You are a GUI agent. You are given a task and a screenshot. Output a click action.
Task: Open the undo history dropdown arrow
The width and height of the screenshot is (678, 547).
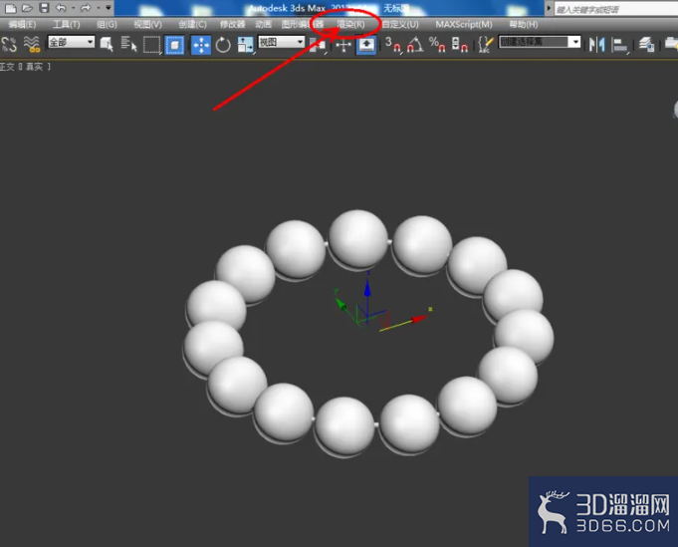[73, 8]
